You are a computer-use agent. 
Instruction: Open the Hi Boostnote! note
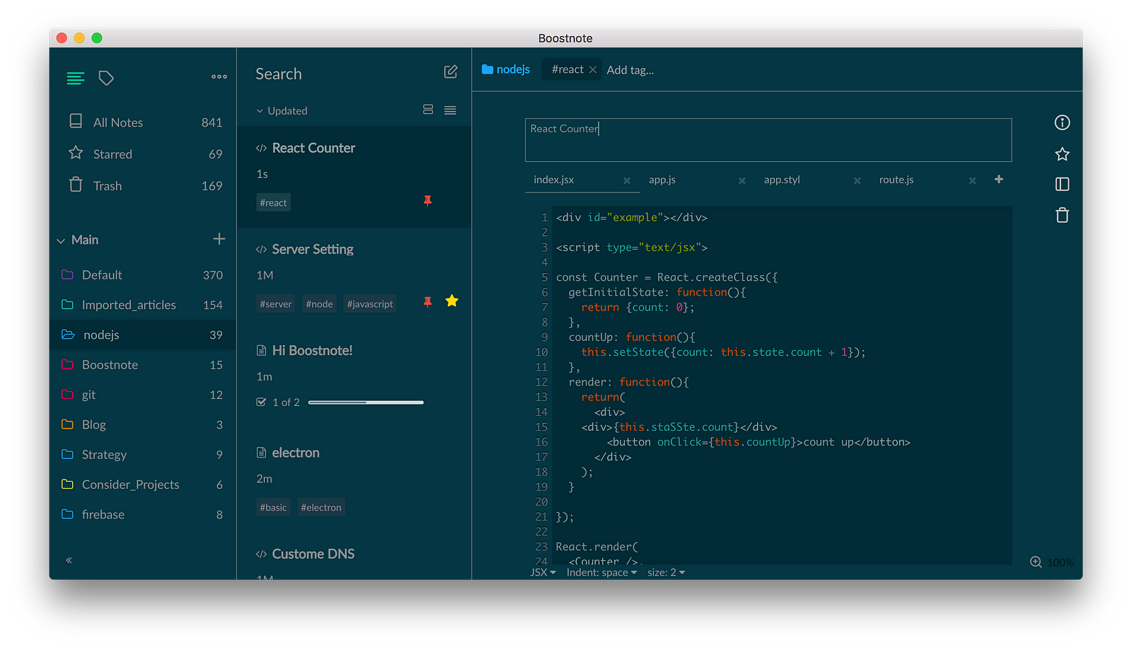point(354,379)
